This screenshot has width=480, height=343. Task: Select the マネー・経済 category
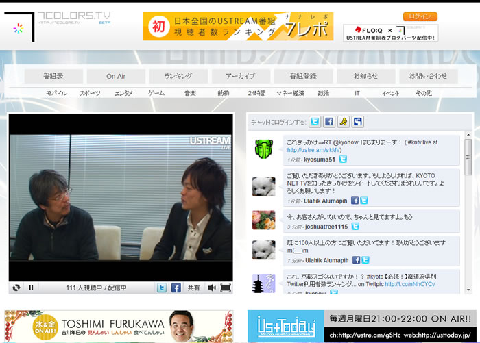point(290,93)
